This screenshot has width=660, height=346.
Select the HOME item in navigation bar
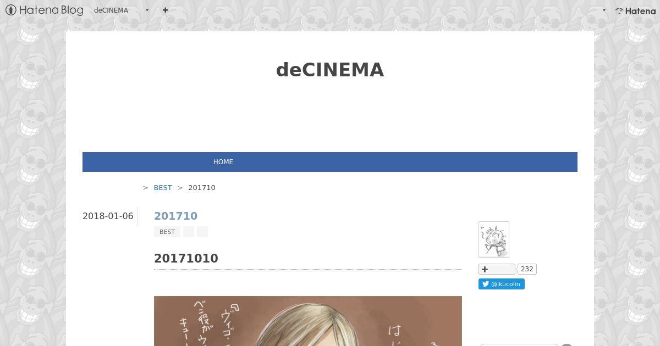click(223, 162)
